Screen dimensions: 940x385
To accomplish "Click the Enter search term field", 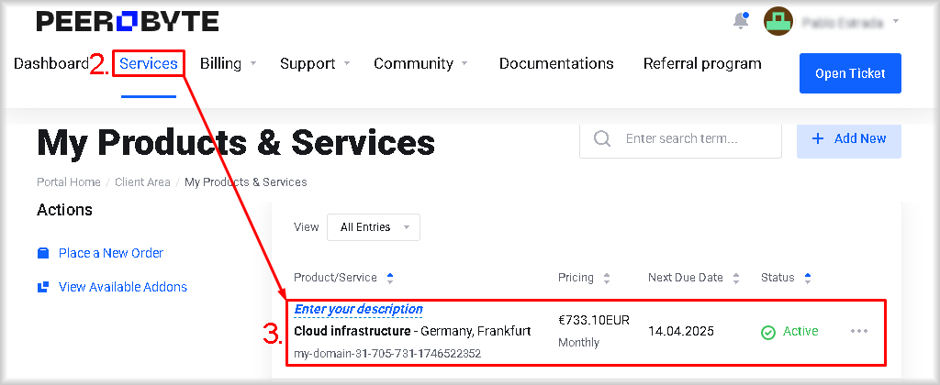I will [698, 138].
